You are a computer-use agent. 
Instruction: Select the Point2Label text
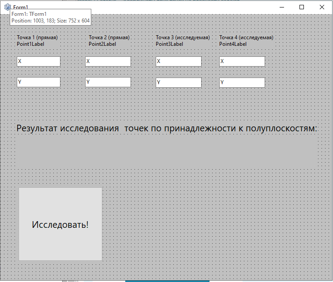pyautogui.click(x=102, y=44)
